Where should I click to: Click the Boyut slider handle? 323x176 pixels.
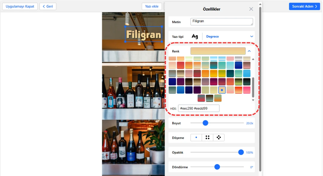pyautogui.click(x=205, y=123)
